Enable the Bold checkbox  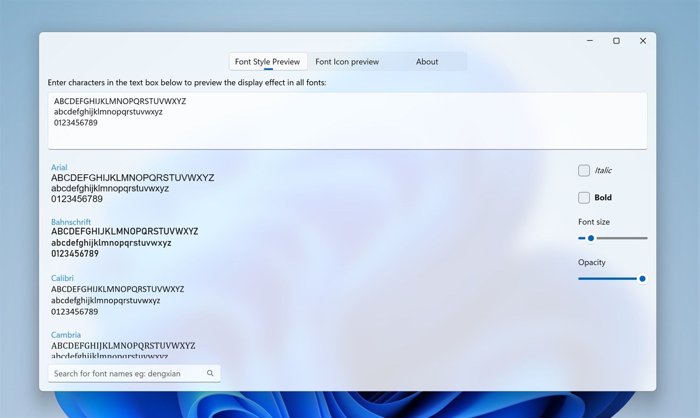[x=584, y=198]
